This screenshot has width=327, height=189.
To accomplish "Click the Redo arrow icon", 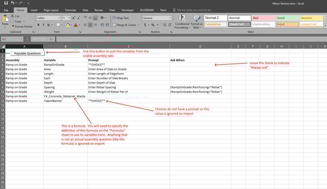I will tap(20, 3).
